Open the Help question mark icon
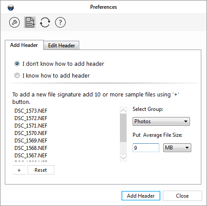The height and width of the screenshot is (206, 207). [60, 22]
